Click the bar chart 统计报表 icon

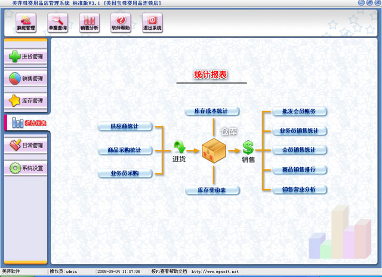(18, 122)
